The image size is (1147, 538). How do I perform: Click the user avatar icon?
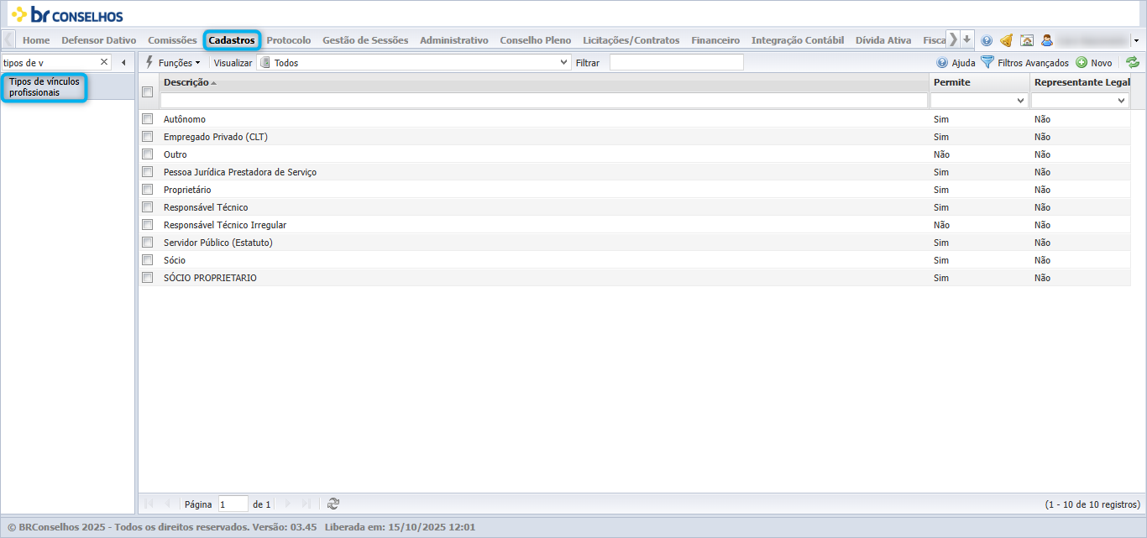tap(1047, 40)
